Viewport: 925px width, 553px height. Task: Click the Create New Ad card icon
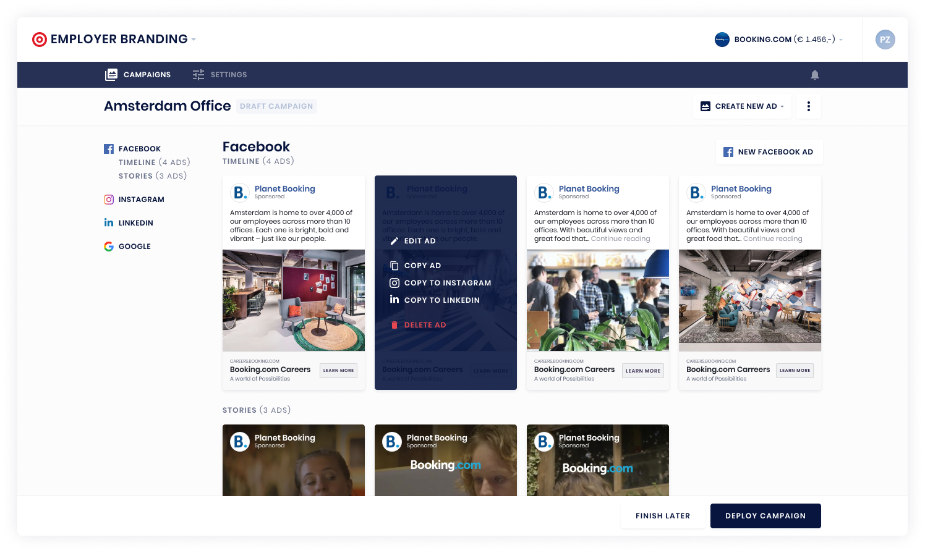[705, 106]
